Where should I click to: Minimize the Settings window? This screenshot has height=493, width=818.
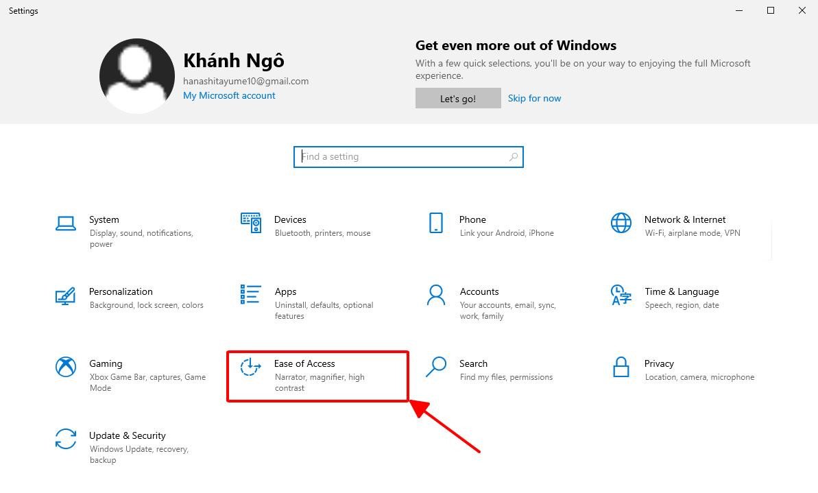tap(738, 10)
